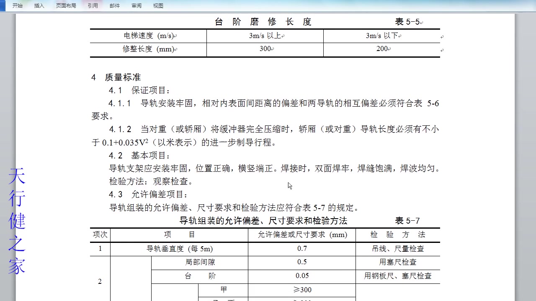Viewport: 536px width, 301px height.
Task: Click the line 导轨组装的允许偏差、尺寸要求和检验方法应符合表 5-7 的规定
Action: point(234,208)
